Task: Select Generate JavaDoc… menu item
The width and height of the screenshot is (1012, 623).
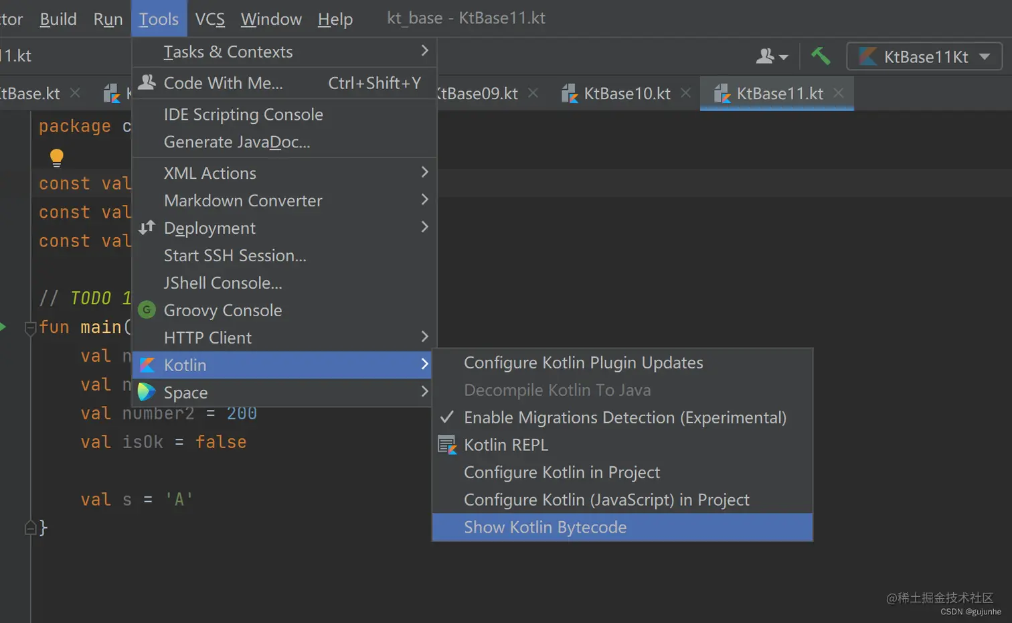Action: 284,142
